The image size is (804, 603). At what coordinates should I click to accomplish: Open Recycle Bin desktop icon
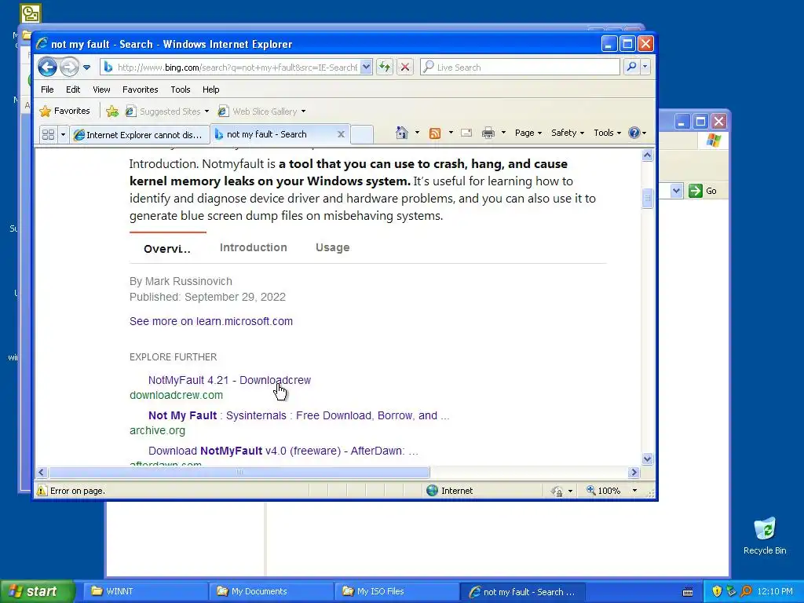765,535
